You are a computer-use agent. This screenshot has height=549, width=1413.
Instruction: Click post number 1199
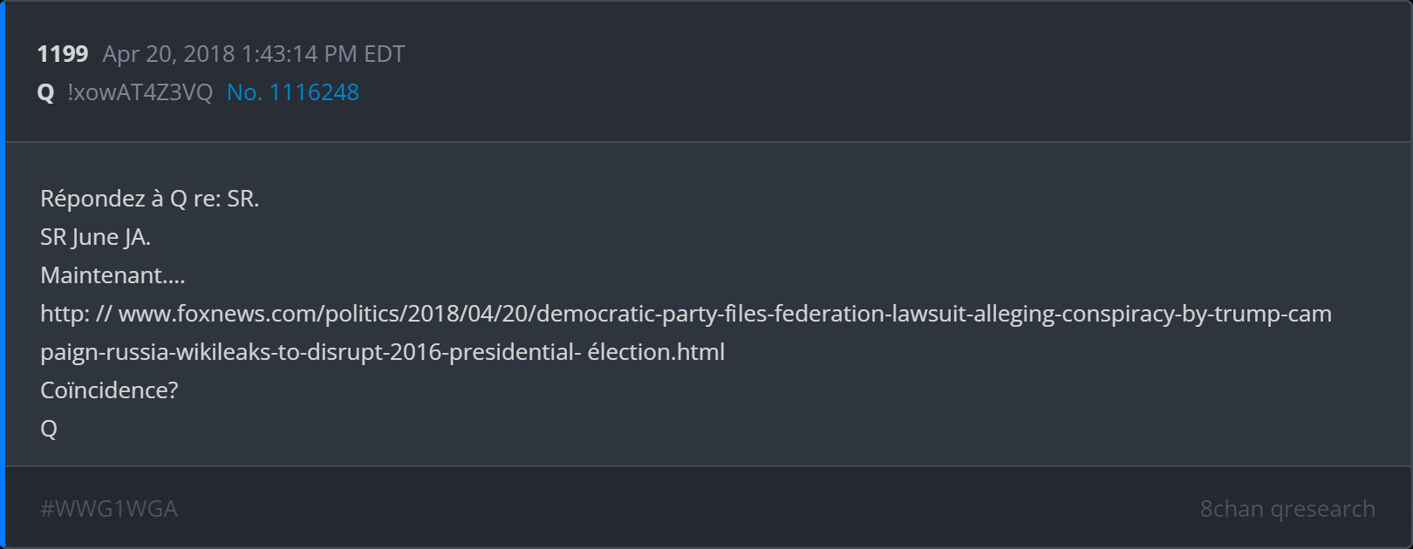(x=62, y=54)
